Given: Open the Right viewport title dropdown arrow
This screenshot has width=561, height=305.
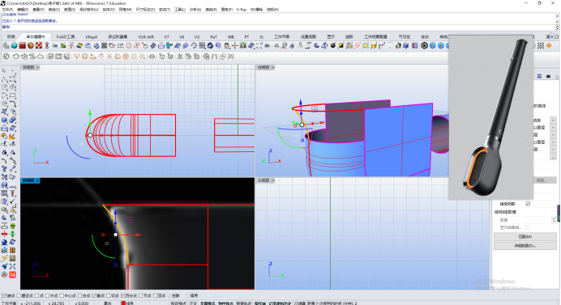Looking at the screenshot, I should tap(273, 180).
